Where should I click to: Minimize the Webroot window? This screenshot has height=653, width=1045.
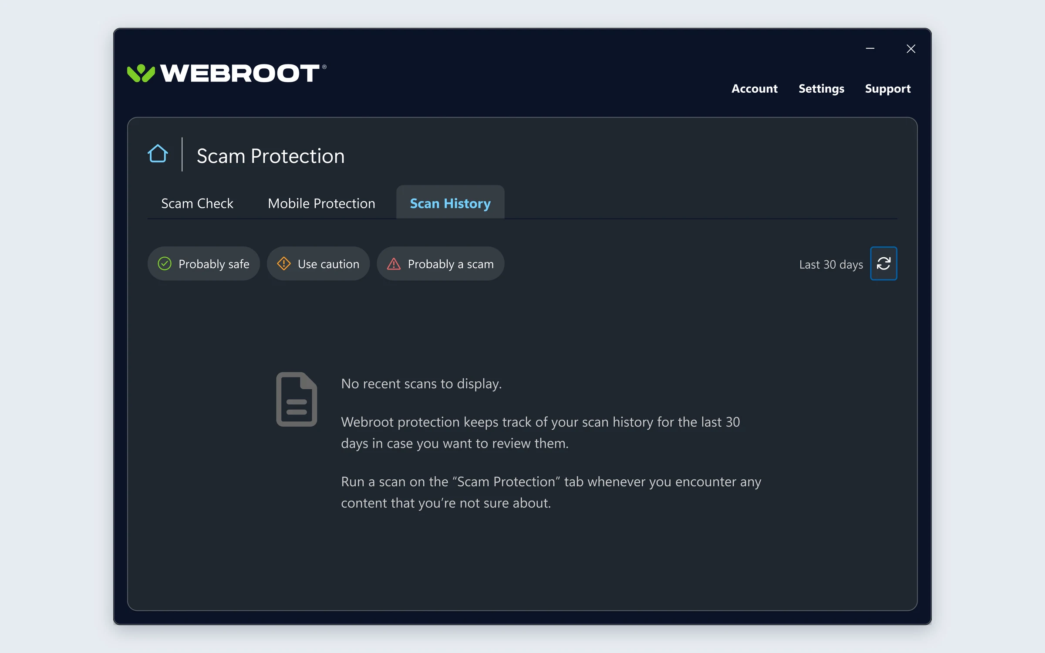click(x=870, y=48)
